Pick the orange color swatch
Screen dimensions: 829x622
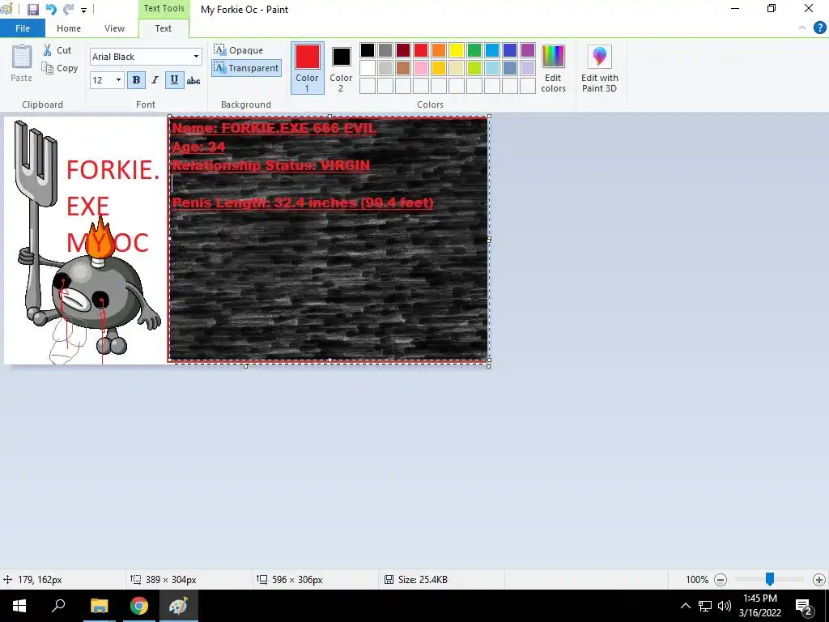pyautogui.click(x=438, y=50)
